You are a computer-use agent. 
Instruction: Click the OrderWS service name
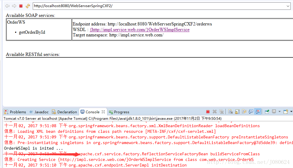16,22
